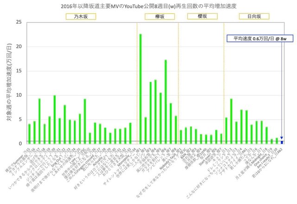
Task: Select the 櫻坂 group label box
Action: tap(202, 16)
